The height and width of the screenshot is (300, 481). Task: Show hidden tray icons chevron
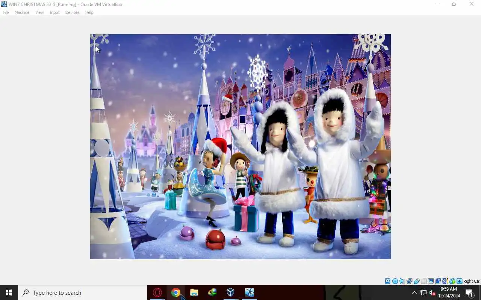point(414,292)
